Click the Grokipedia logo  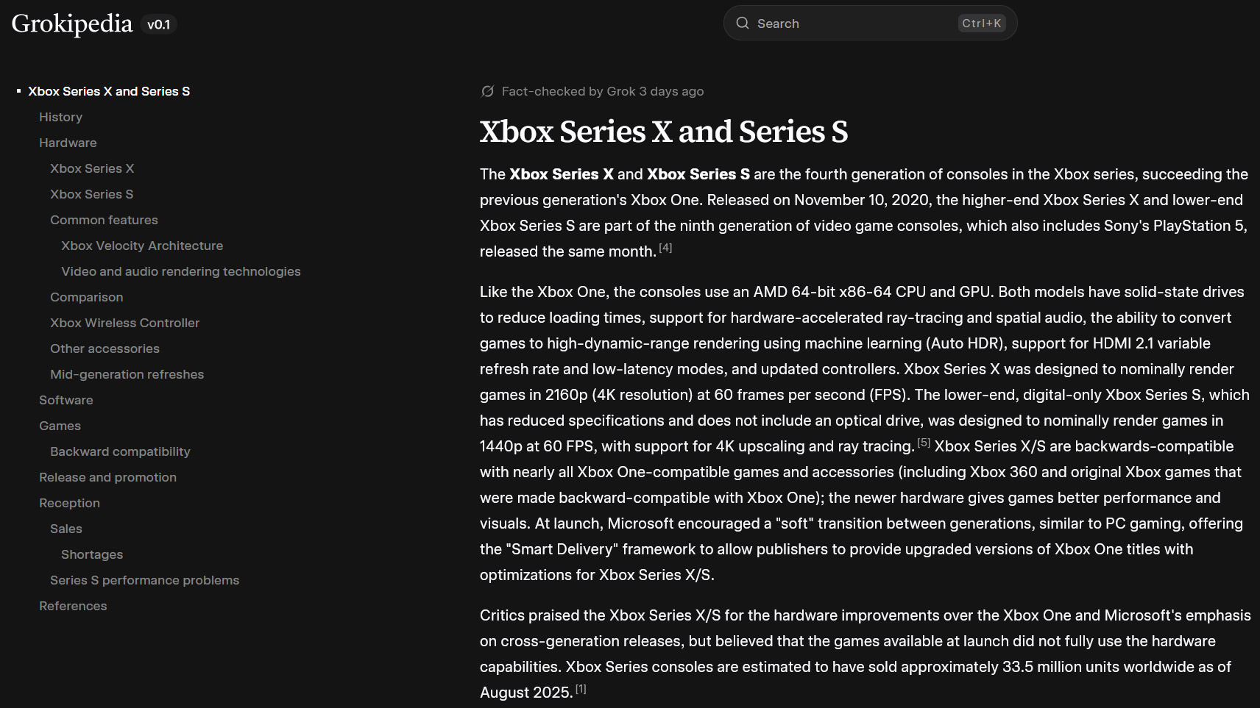[72, 24]
